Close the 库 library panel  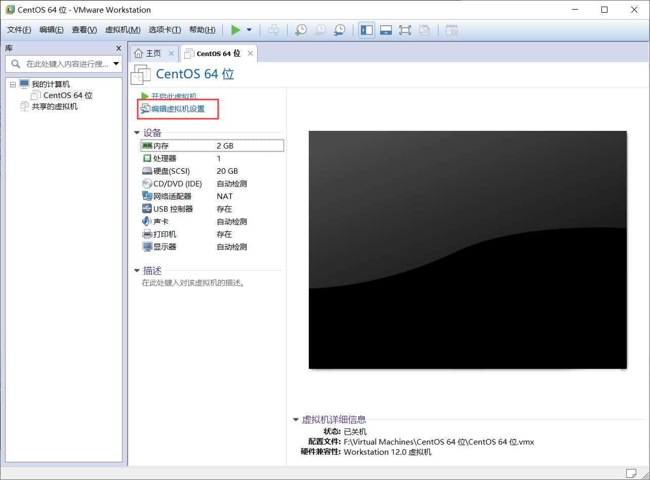[x=118, y=48]
